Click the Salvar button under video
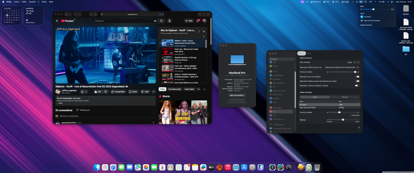 click(133, 92)
